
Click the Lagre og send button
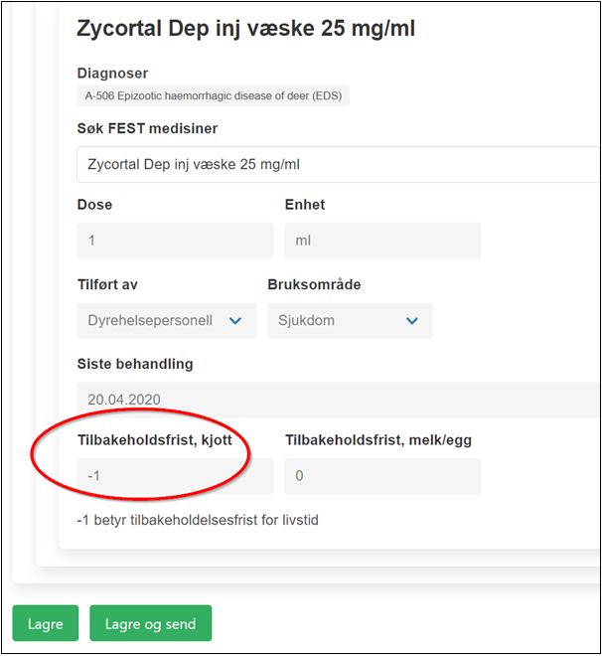[151, 623]
